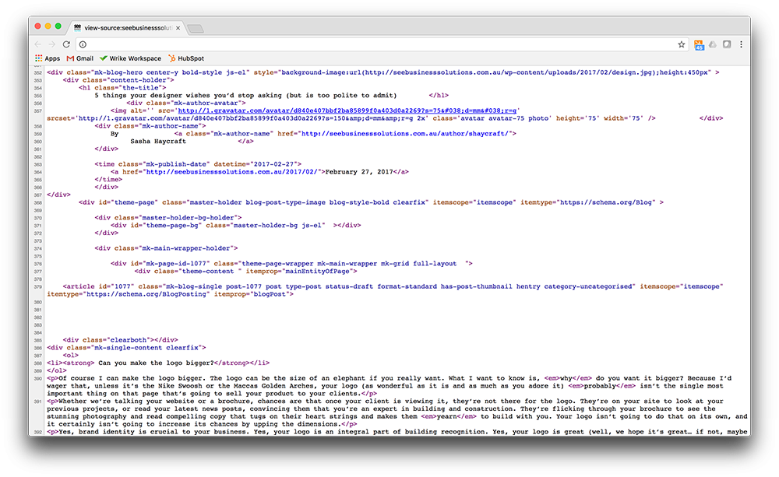Click the grey square extension icon
The height and width of the screenshot is (477, 779).
click(x=727, y=44)
